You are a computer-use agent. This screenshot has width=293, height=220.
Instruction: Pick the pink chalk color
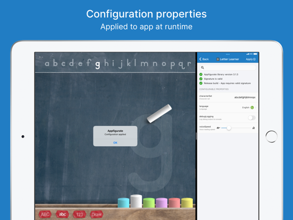[174, 203]
